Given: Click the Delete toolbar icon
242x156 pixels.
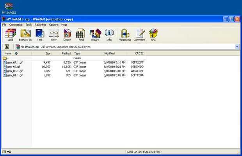Looking at the screenshot, I should (67, 35).
